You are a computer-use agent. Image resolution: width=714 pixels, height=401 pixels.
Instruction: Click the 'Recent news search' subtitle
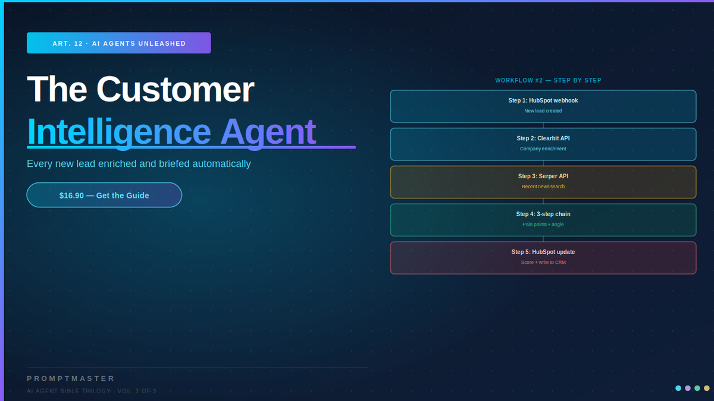point(543,187)
